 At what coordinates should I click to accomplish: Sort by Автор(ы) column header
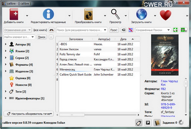coord(104,39)
